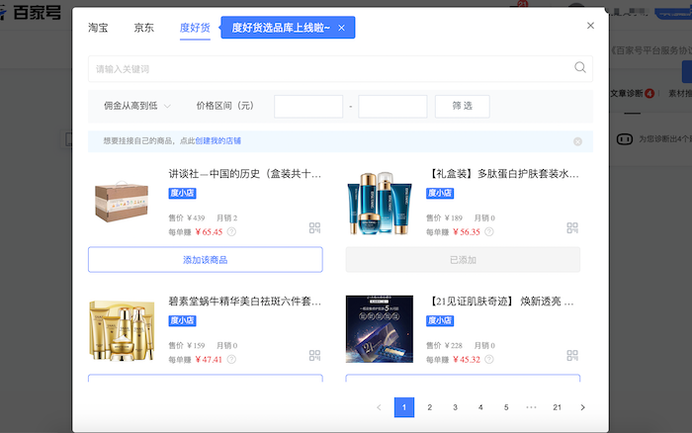692x433 pixels.
Task: Click the ¥65.45 earnings amount
Action: pos(209,232)
